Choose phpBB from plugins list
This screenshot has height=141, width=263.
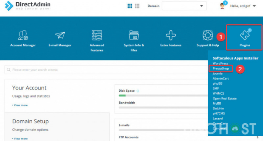tap(218, 83)
